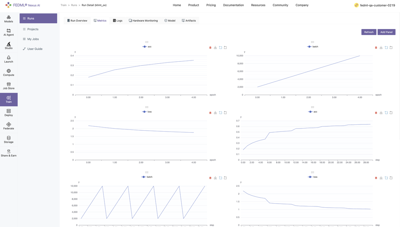Open My Jobs in the left menu

click(x=38, y=39)
